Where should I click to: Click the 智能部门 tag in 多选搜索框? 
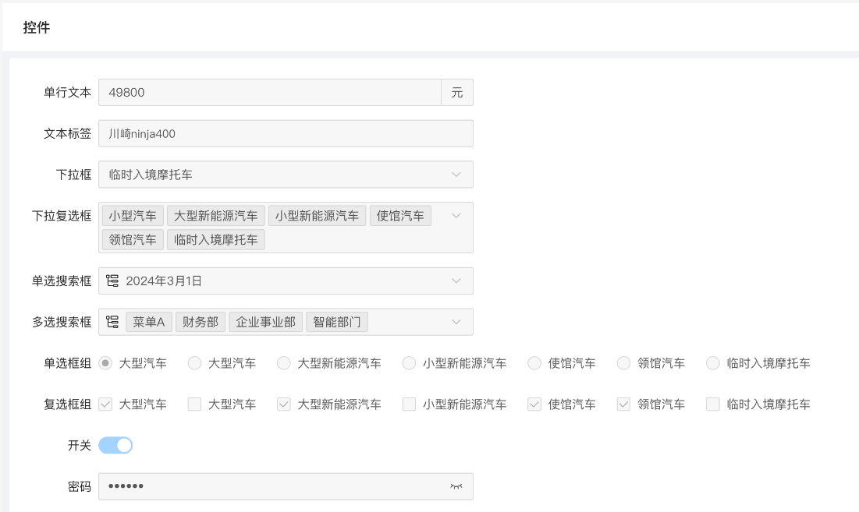tap(337, 322)
